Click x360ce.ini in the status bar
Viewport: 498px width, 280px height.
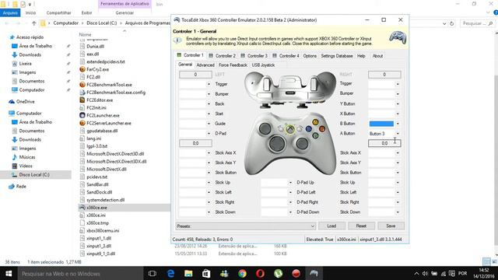click(346, 240)
